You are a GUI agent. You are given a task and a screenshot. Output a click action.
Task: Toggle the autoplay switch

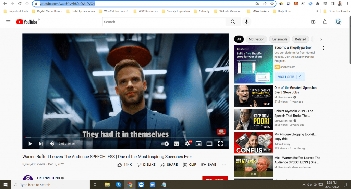[165, 144]
